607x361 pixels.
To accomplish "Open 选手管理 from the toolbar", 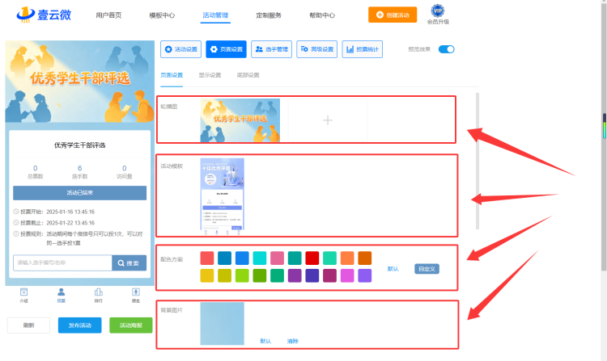I will pyautogui.click(x=271, y=49).
